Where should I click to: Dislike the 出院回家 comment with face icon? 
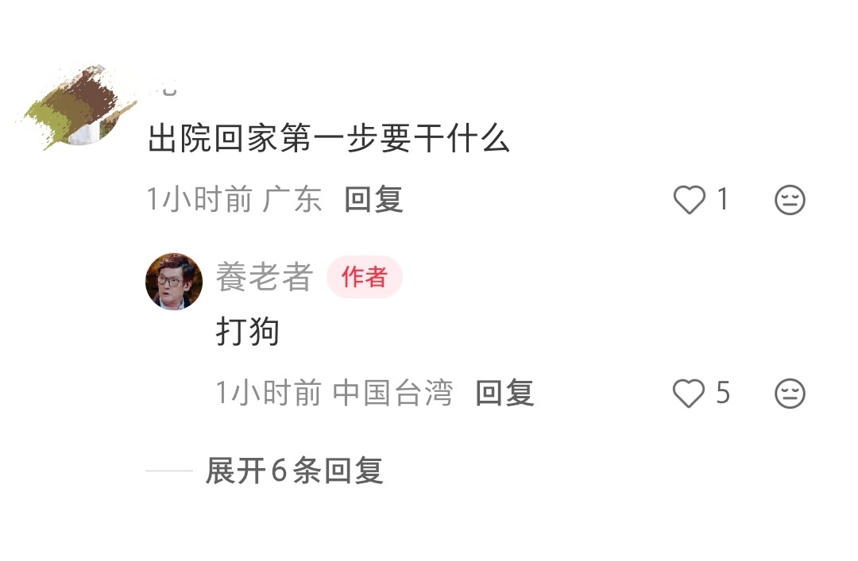coord(790,200)
